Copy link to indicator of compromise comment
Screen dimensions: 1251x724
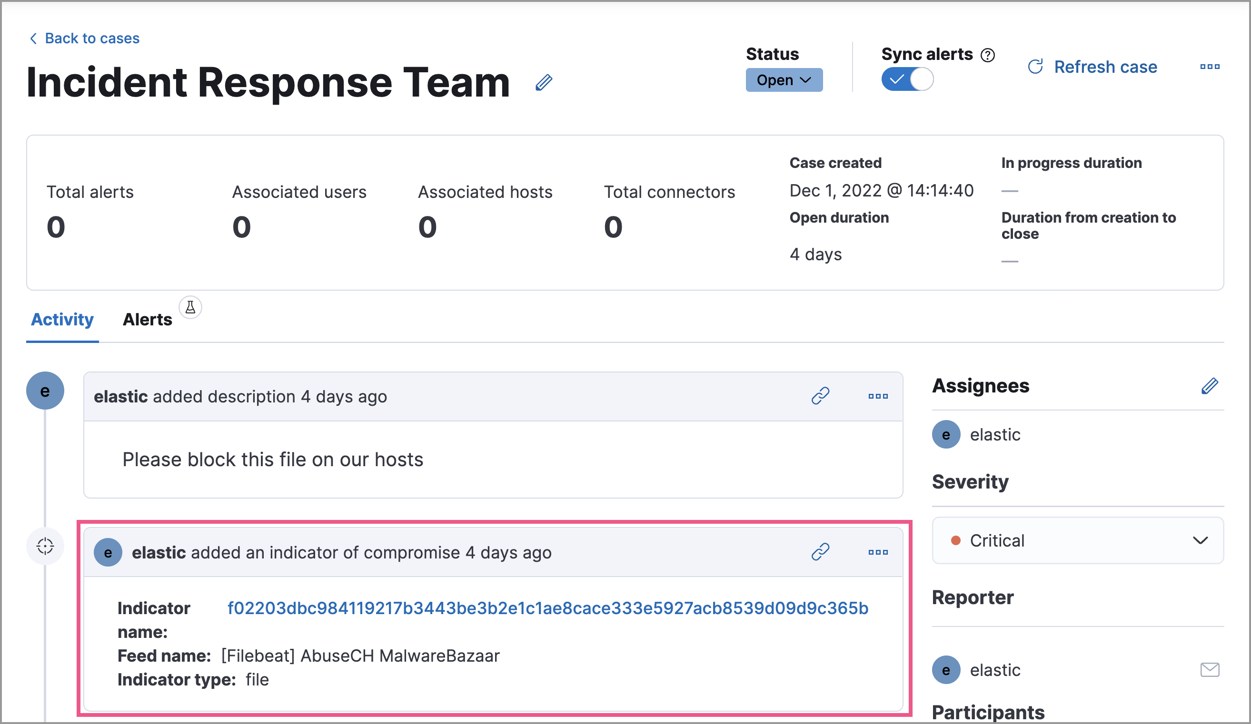tap(820, 552)
